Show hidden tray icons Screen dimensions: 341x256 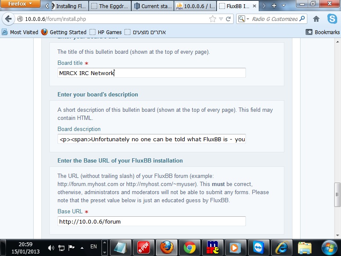(82, 248)
